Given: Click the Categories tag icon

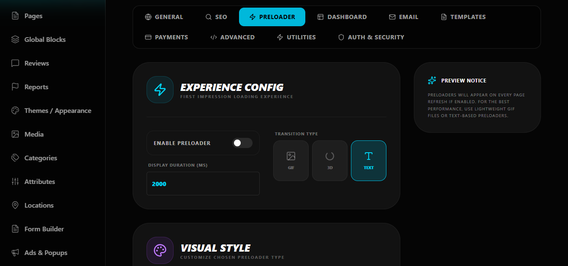Looking at the screenshot, I should click(15, 158).
